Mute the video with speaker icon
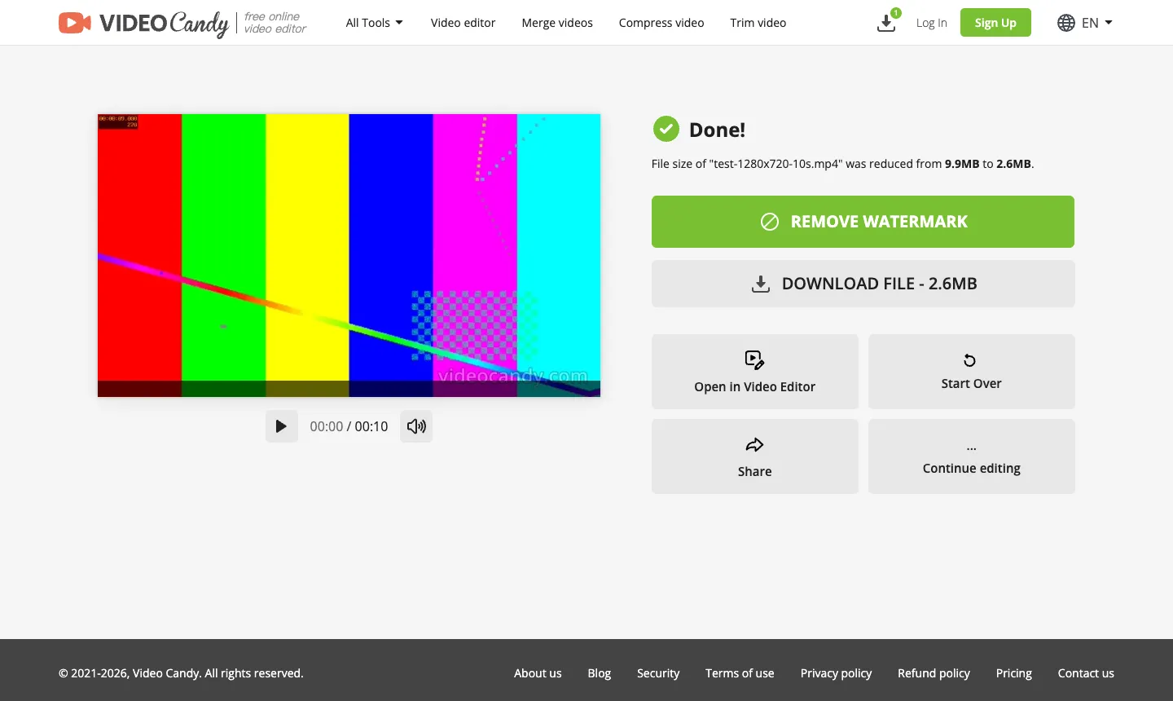This screenshot has height=701, width=1173. pyautogui.click(x=416, y=426)
